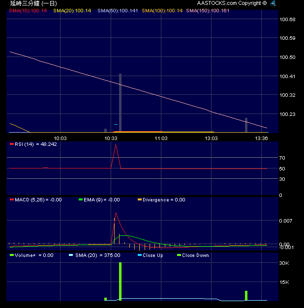Image resolution: width=304 pixels, height=308 pixels.
Task: Select the SMA(100):100.14 label
Action: tap(161, 10)
